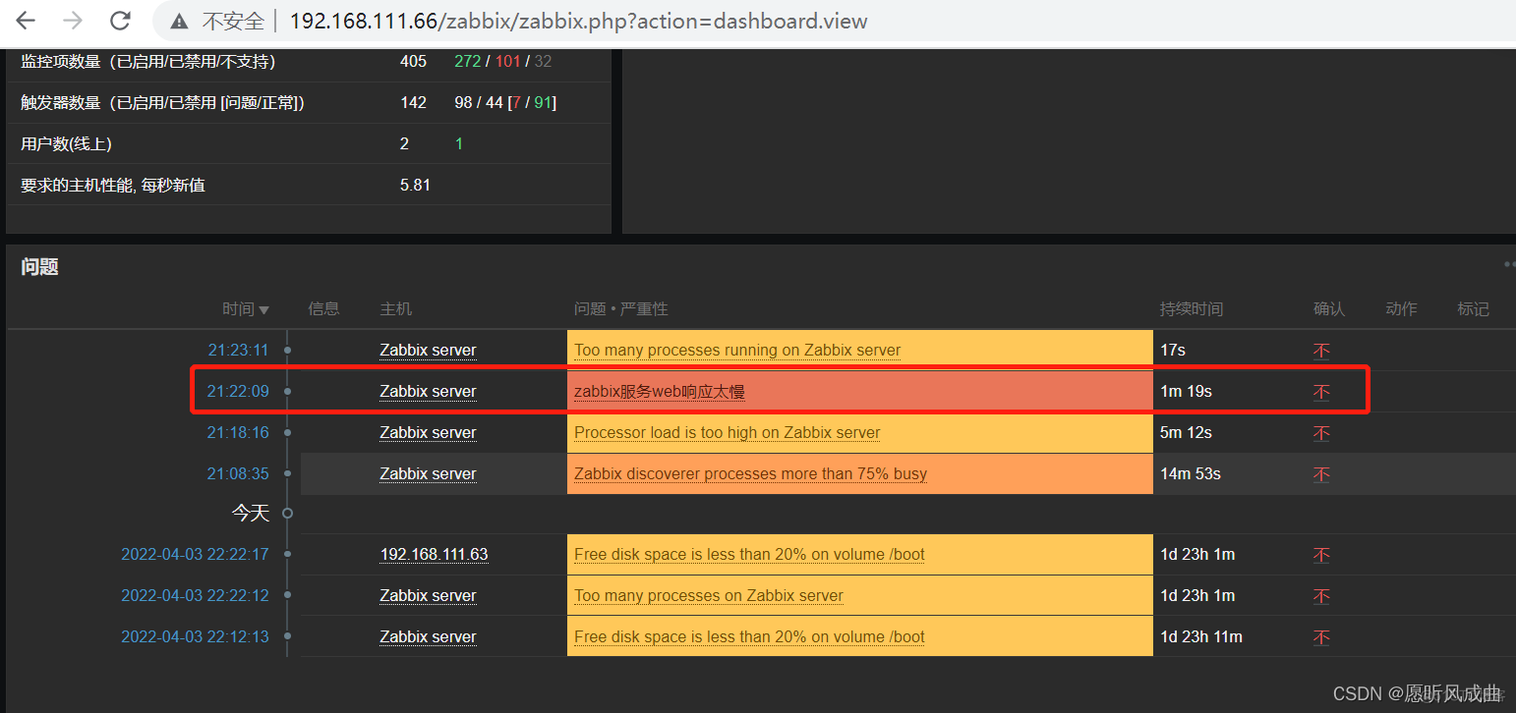
Task: Open 'Zabbix discoverer processes more than 75% busy'
Action: pyautogui.click(x=750, y=473)
